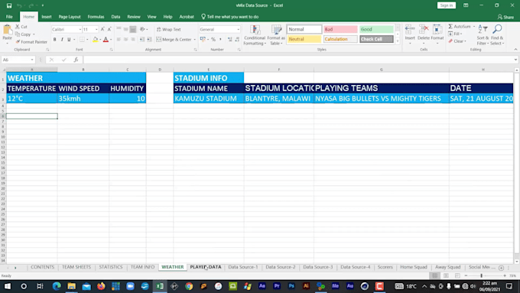Open Photoshop from the taskbar
The image size is (520, 293).
pos(291,286)
